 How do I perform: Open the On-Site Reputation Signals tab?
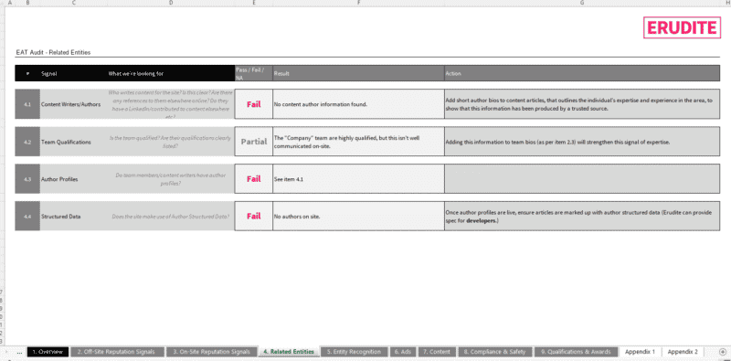(x=212, y=352)
